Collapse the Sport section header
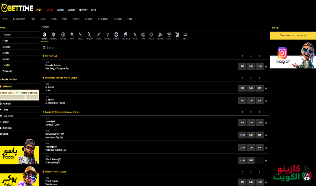316x186 pixels. [46, 27]
